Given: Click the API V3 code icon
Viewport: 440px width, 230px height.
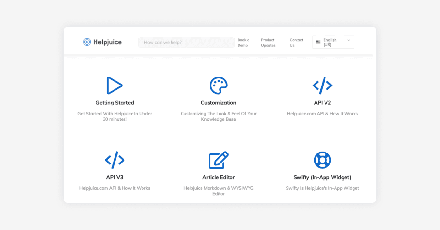Looking at the screenshot, I should coord(115,160).
